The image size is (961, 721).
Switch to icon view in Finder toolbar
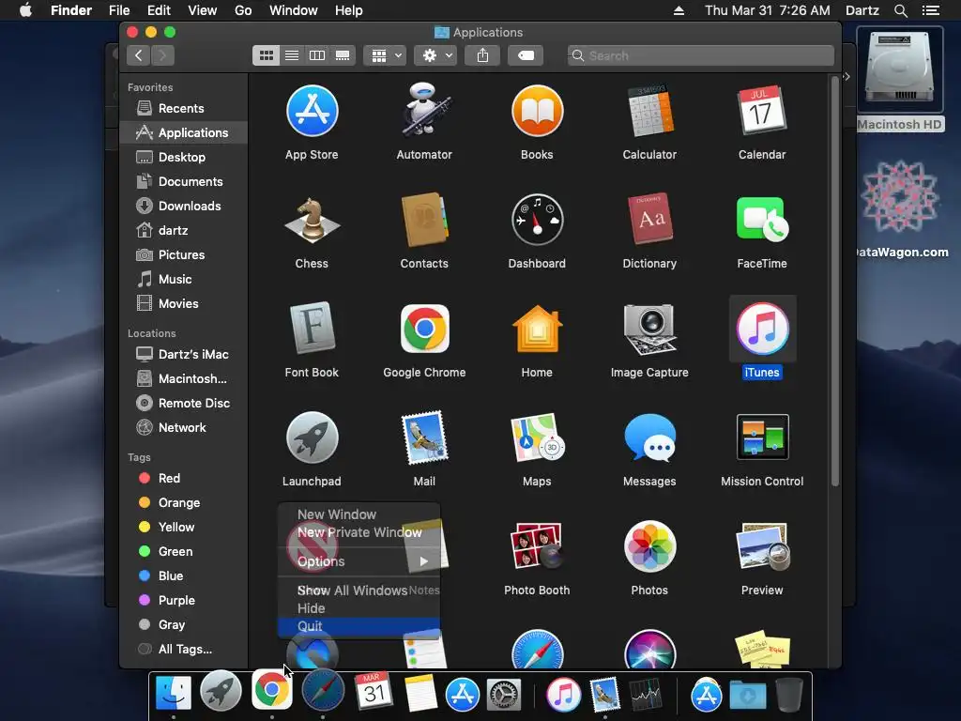[x=266, y=55]
